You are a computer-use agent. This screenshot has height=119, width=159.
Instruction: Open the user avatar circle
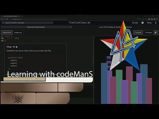142,23
